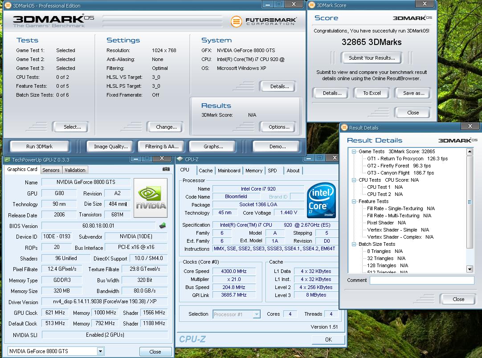Click the CPU-Z title bar icon
Viewport: 482px width, 358px height.
(180, 159)
